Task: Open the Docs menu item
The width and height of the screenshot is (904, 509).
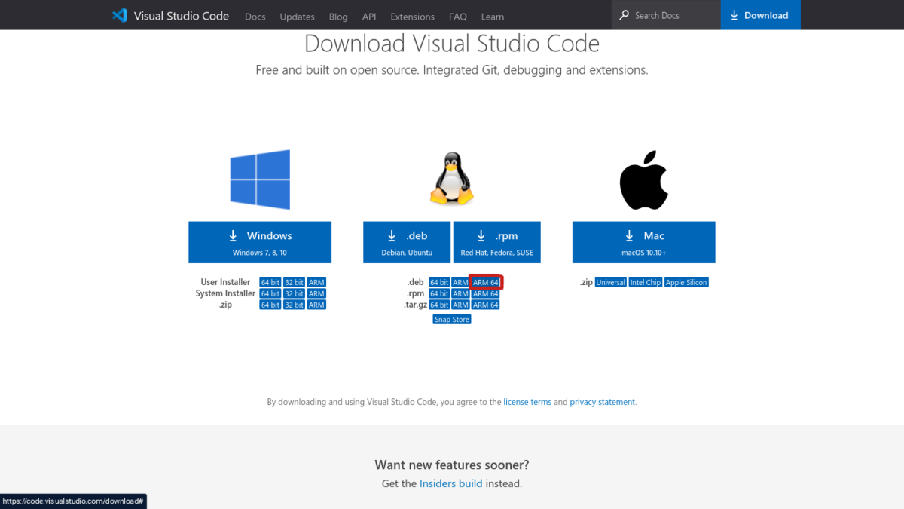Action: [x=255, y=17]
